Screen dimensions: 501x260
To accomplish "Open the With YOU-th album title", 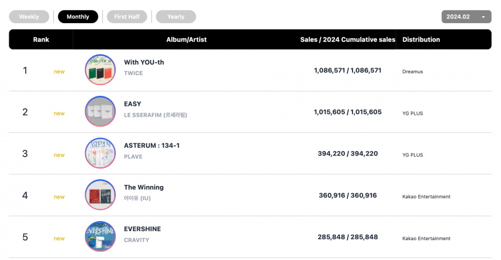I will (x=144, y=63).
